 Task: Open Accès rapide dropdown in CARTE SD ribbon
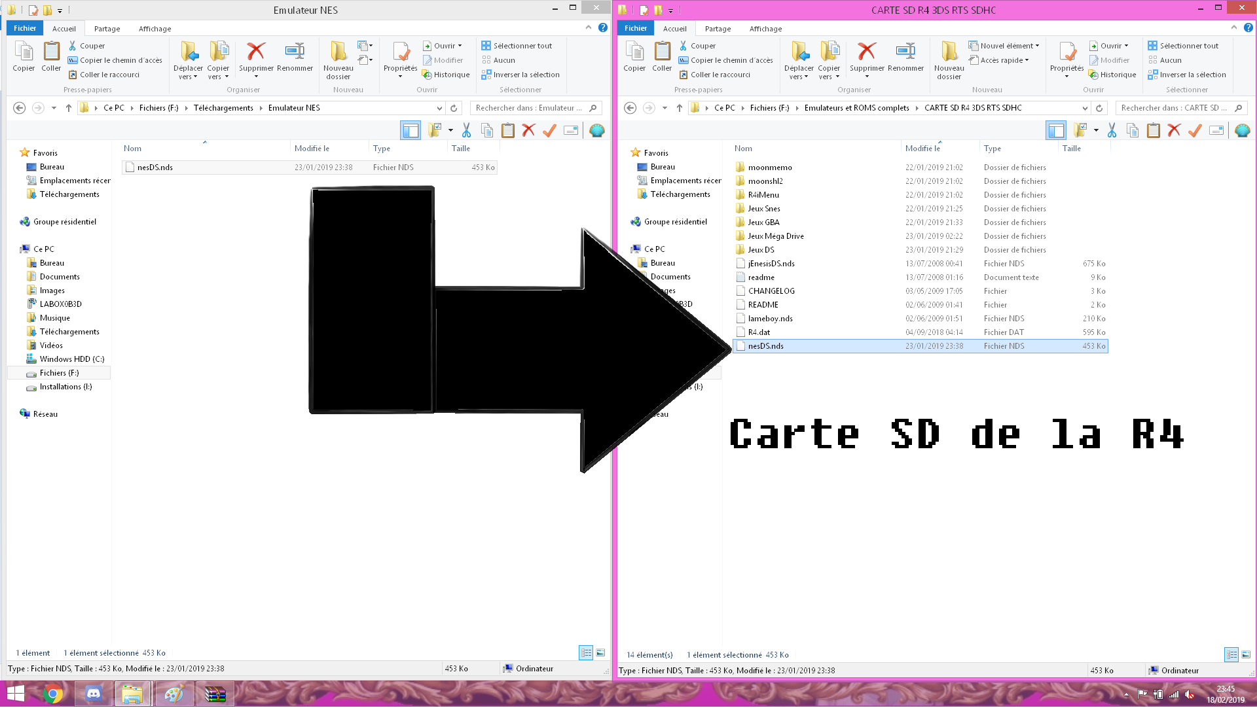999,60
